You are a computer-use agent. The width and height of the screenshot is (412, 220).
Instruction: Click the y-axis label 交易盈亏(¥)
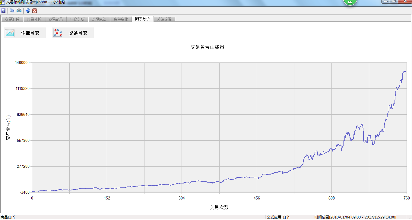8,127
